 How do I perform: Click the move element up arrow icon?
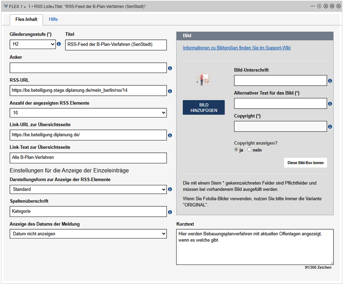(x=319, y=7)
